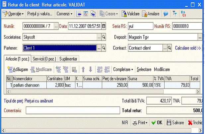Open the Completare dropdown
The width and height of the screenshot is (205, 134).
pyautogui.click(x=123, y=69)
